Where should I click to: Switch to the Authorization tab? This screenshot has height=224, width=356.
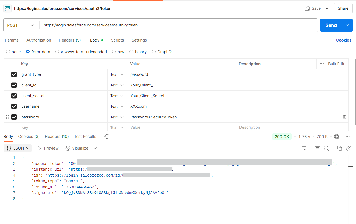click(x=38, y=40)
